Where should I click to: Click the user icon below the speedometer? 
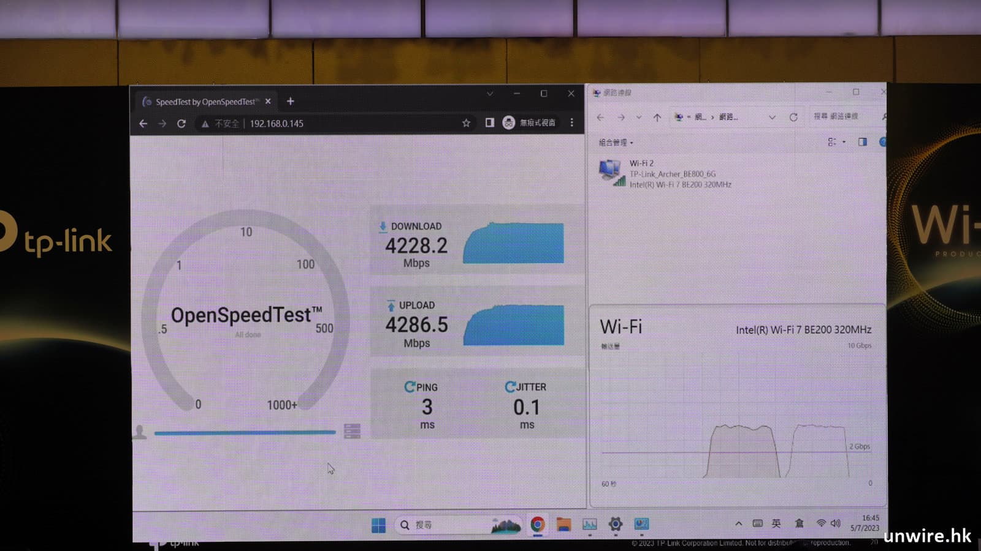point(140,432)
